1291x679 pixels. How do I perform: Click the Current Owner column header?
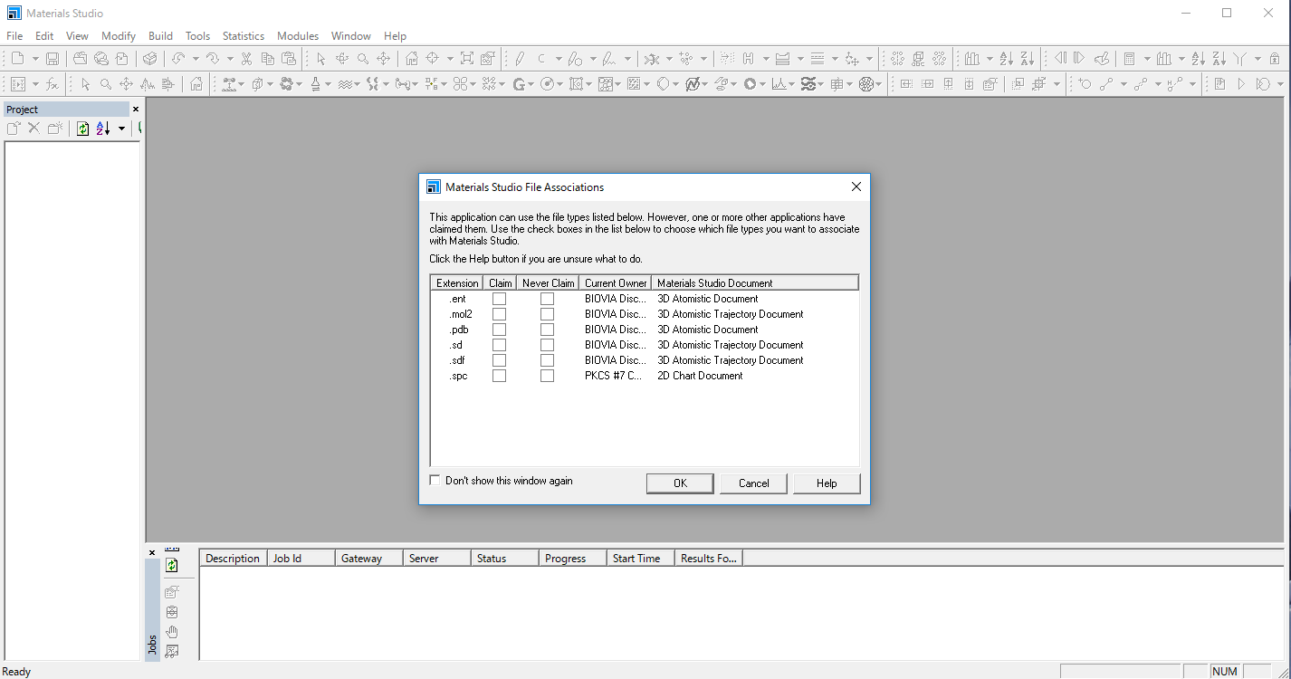(616, 283)
